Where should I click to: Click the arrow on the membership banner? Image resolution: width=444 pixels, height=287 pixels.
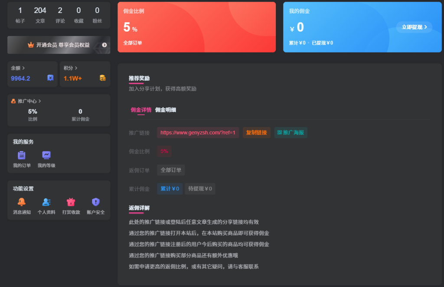(104, 45)
